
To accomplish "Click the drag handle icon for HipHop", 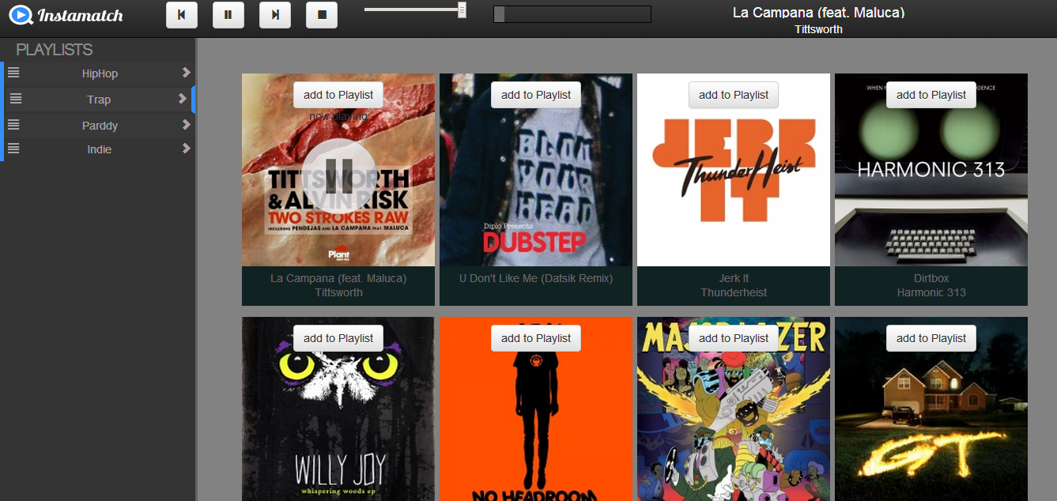I will [x=13, y=73].
